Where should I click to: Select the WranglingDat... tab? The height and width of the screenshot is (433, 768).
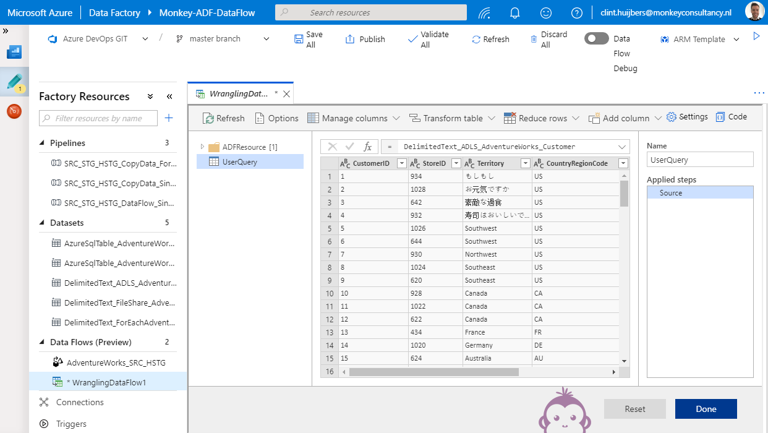239,94
